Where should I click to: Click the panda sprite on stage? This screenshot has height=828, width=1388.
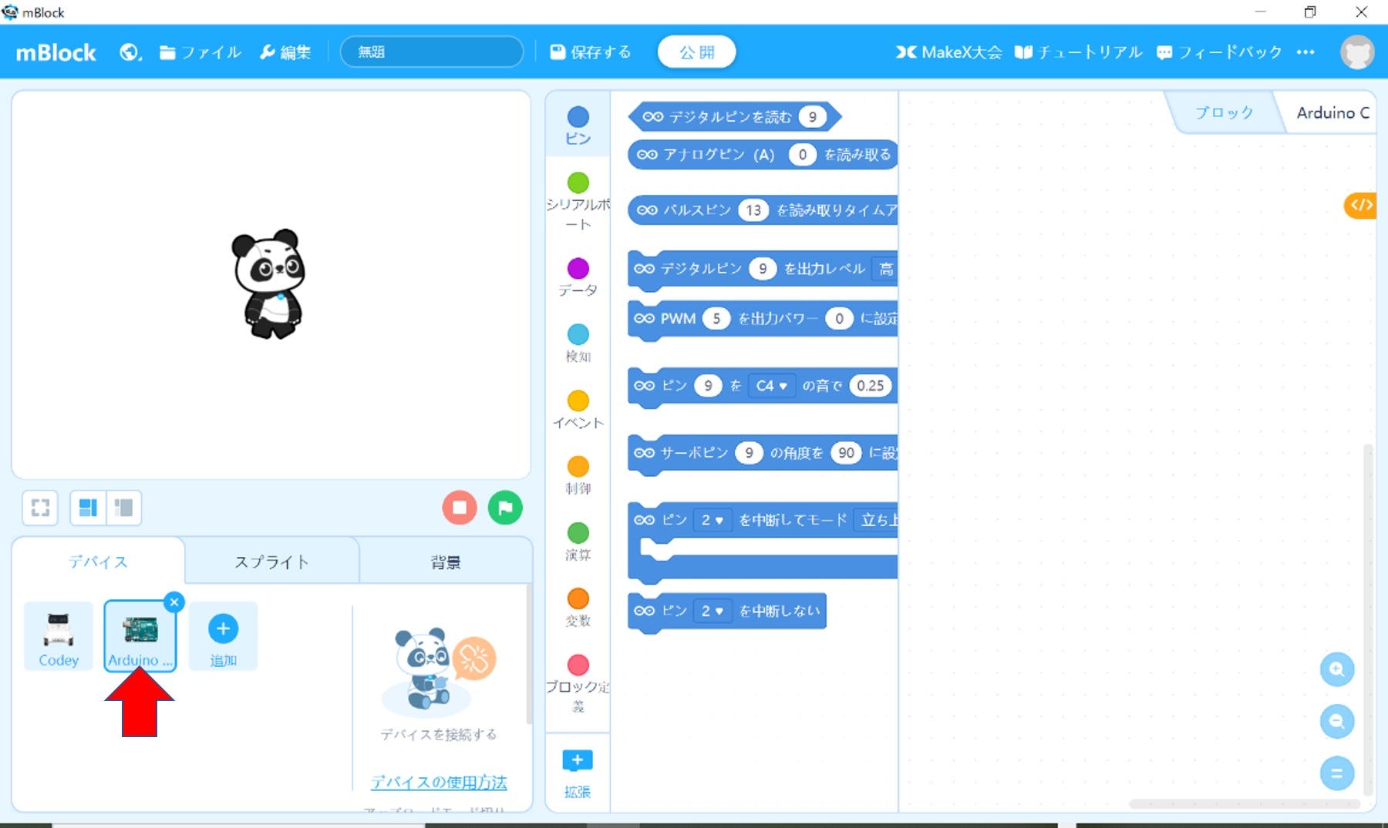coord(268,283)
